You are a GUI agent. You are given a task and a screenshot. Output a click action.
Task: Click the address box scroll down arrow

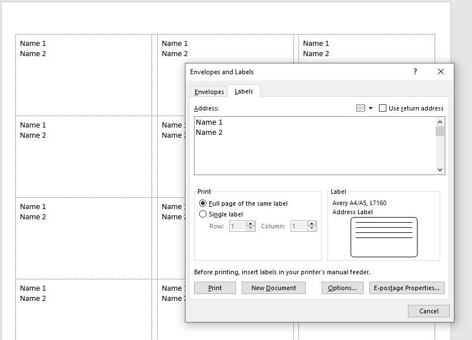(x=440, y=170)
